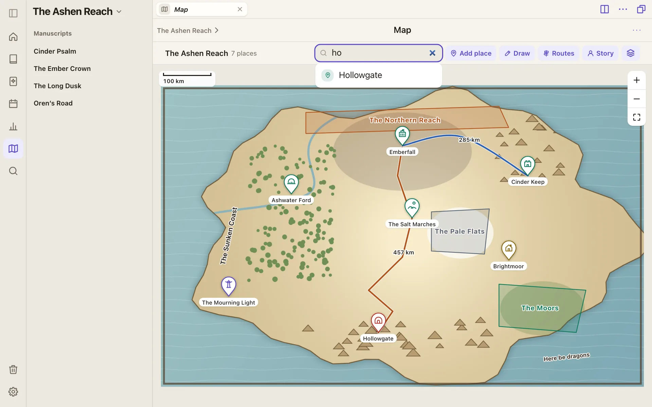This screenshot has height=407, width=652.
Task: Open the map layers stack icon
Action: (x=631, y=53)
